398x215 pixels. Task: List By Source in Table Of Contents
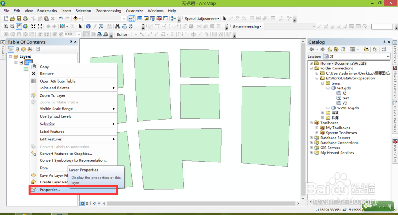pyautogui.click(x=17, y=49)
